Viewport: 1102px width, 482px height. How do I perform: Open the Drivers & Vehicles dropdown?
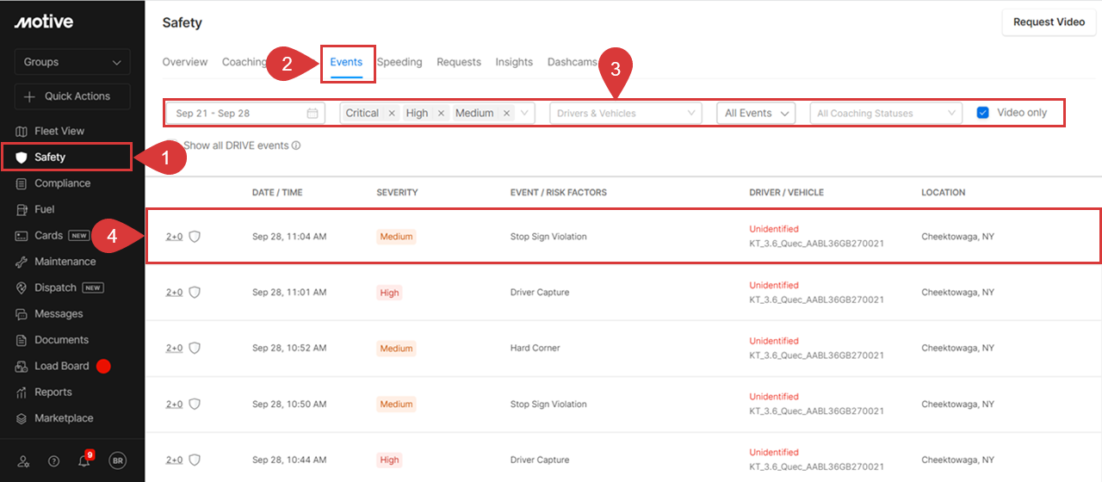626,113
